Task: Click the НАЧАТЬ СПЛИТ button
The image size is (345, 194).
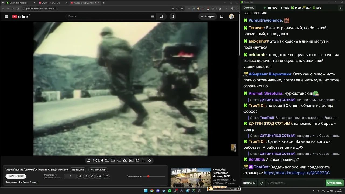Action: tap(16, 176)
